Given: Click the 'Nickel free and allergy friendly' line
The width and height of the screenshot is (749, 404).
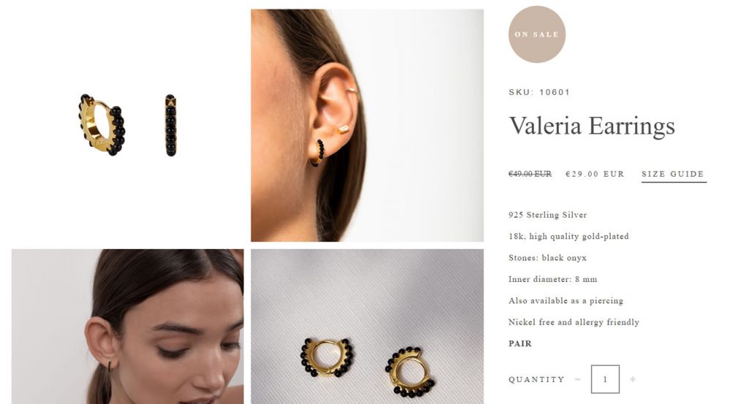Looking at the screenshot, I should (573, 322).
